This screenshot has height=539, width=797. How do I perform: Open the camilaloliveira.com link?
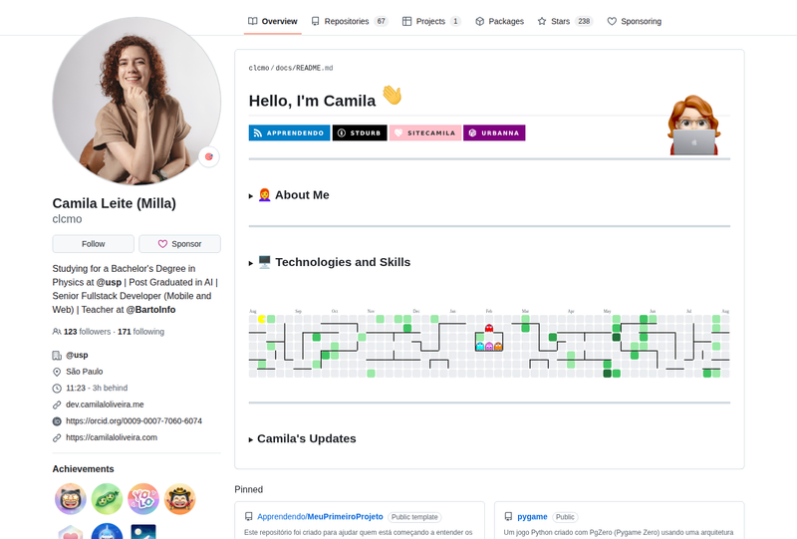pos(112,437)
